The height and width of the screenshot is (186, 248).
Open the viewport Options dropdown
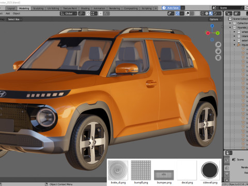pos(215,19)
